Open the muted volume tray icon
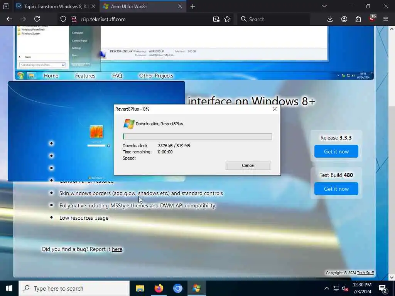 tap(345, 288)
